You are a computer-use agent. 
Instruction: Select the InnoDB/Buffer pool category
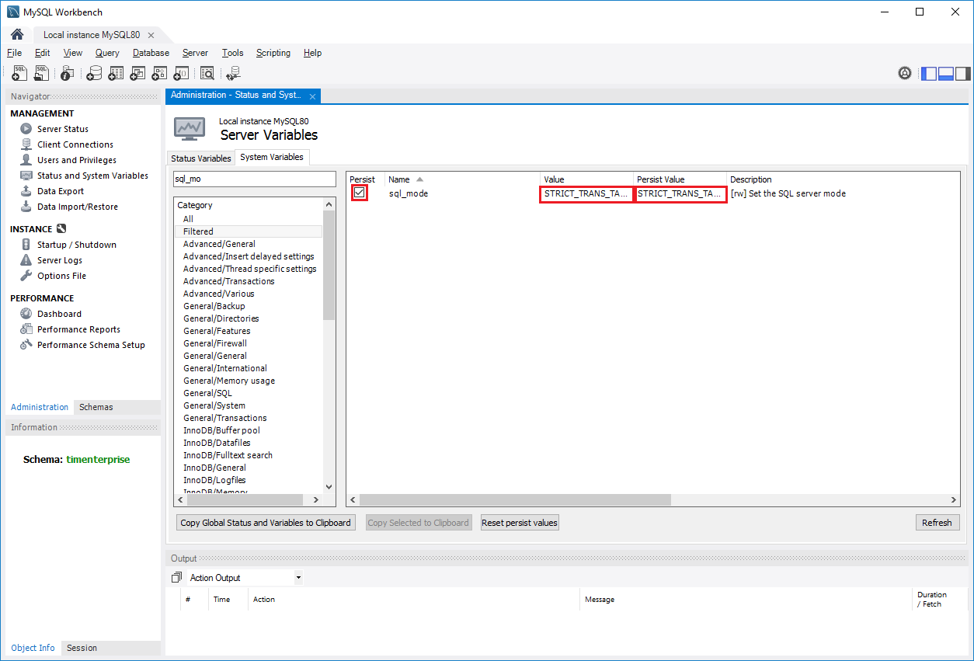coord(221,430)
